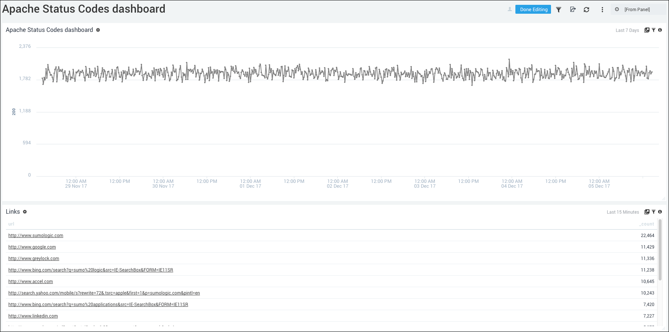Click the share dashboard icon

(x=573, y=10)
